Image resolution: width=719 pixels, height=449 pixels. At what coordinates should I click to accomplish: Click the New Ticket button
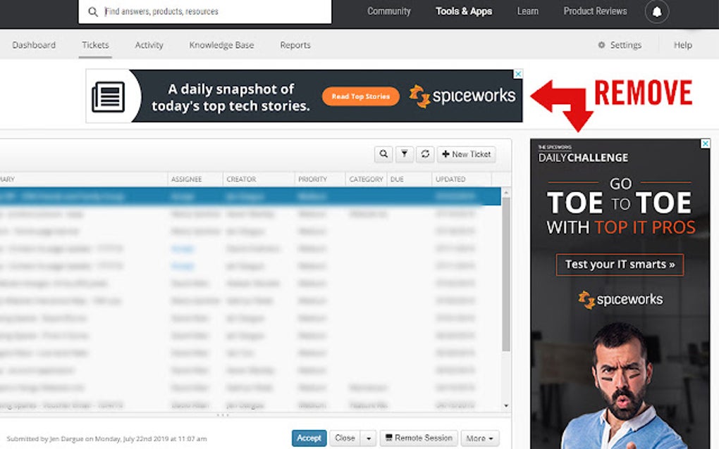[x=466, y=153]
